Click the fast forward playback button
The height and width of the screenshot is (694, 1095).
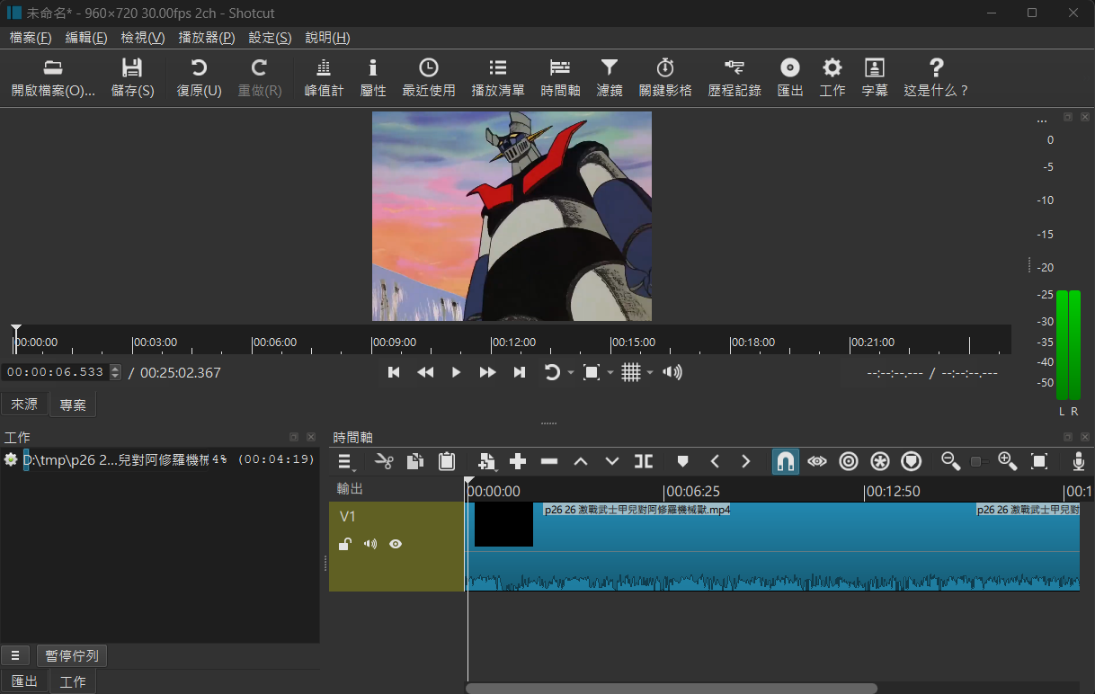pyautogui.click(x=487, y=372)
